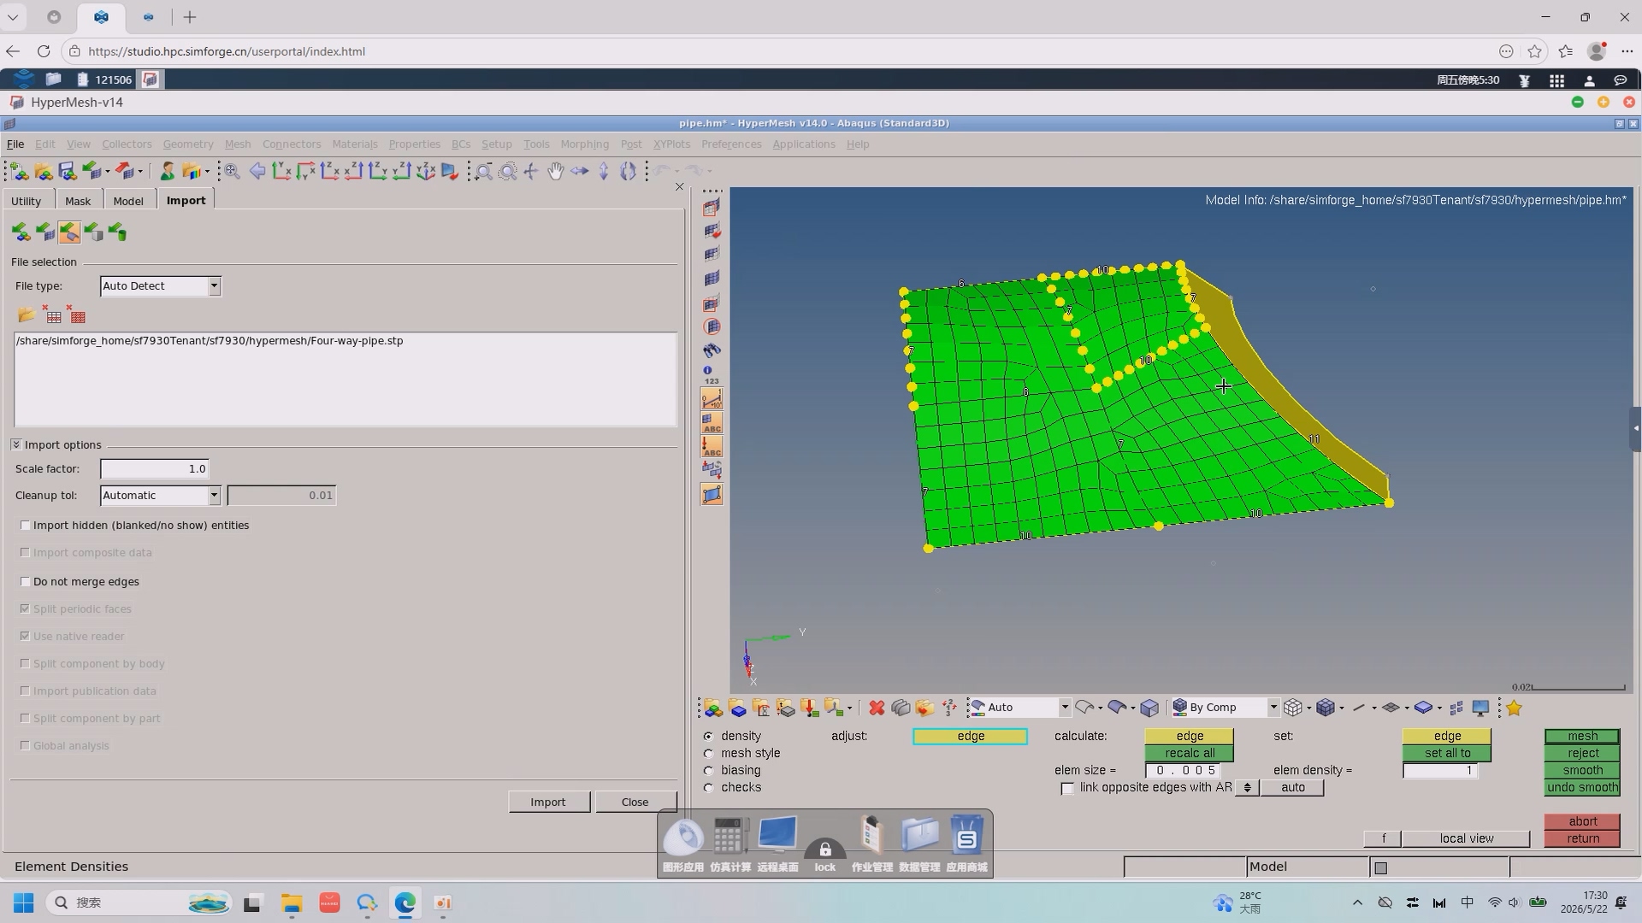1642x923 pixels.
Task: Click the Save Model floppy disk icon
Action: click(x=67, y=172)
